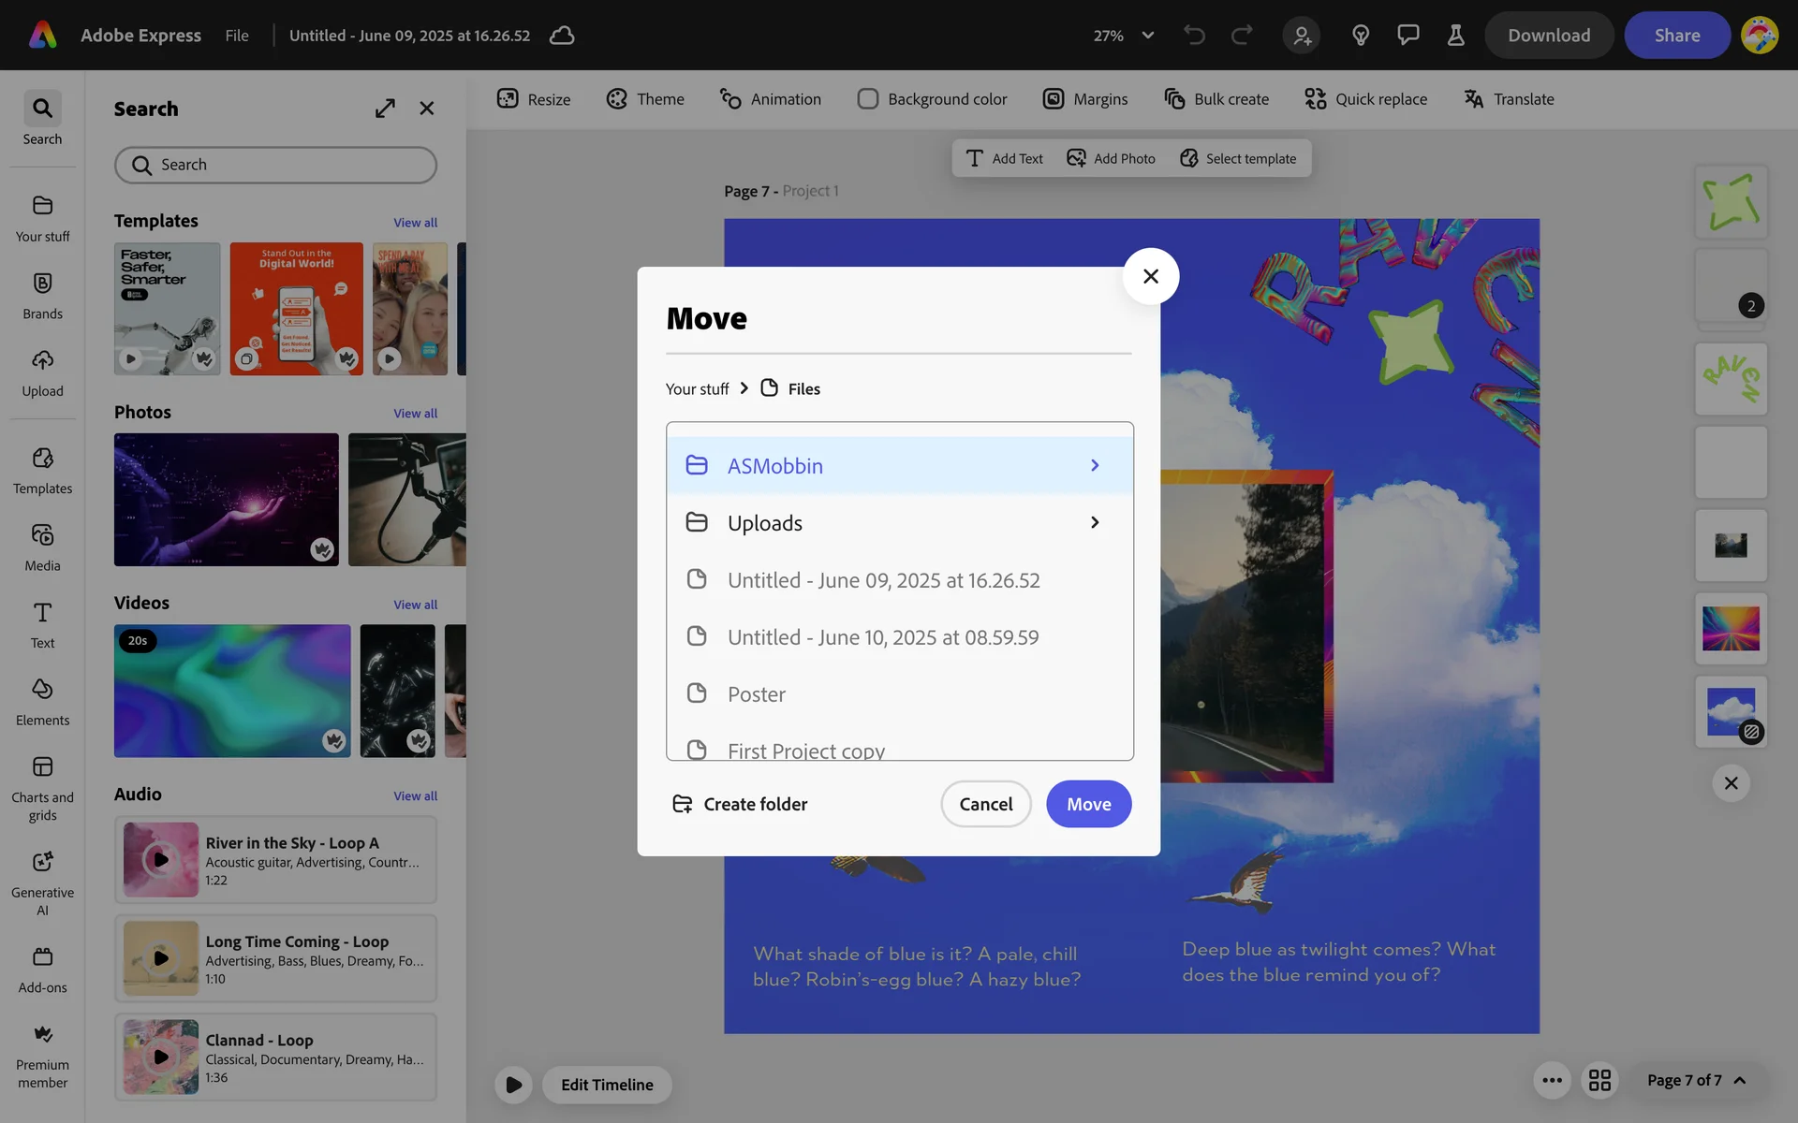Open the File menu
Viewport: 1798px width, 1123px height.
pos(237,36)
